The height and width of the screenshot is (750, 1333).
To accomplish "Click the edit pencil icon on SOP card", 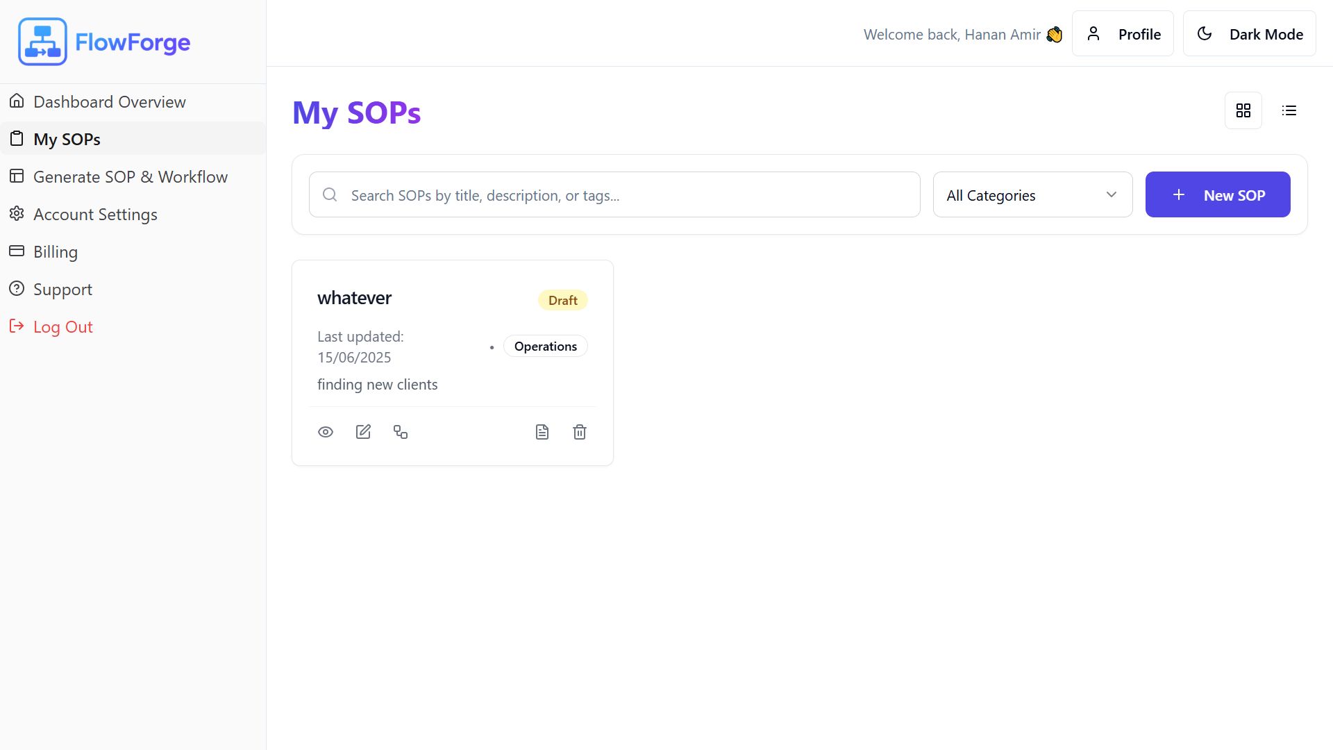I will coord(363,432).
